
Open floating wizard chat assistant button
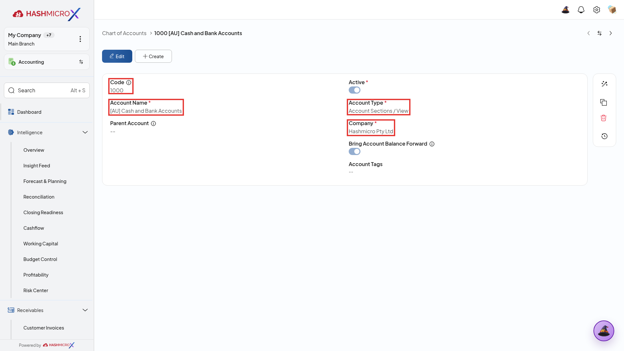604,331
